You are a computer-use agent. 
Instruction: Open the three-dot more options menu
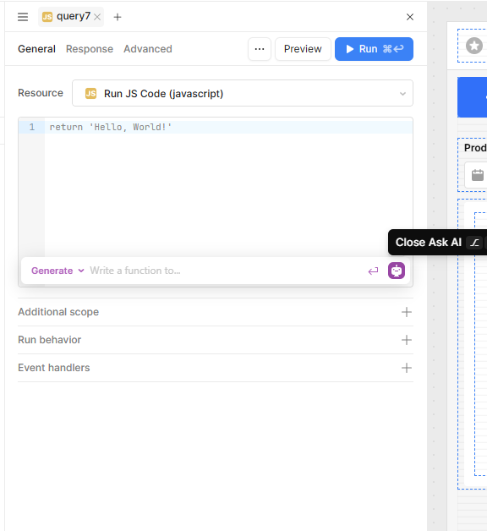(260, 49)
